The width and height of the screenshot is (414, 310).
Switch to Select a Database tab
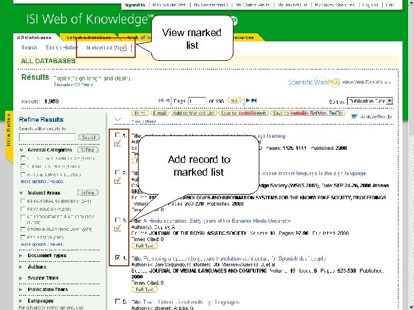89,37
